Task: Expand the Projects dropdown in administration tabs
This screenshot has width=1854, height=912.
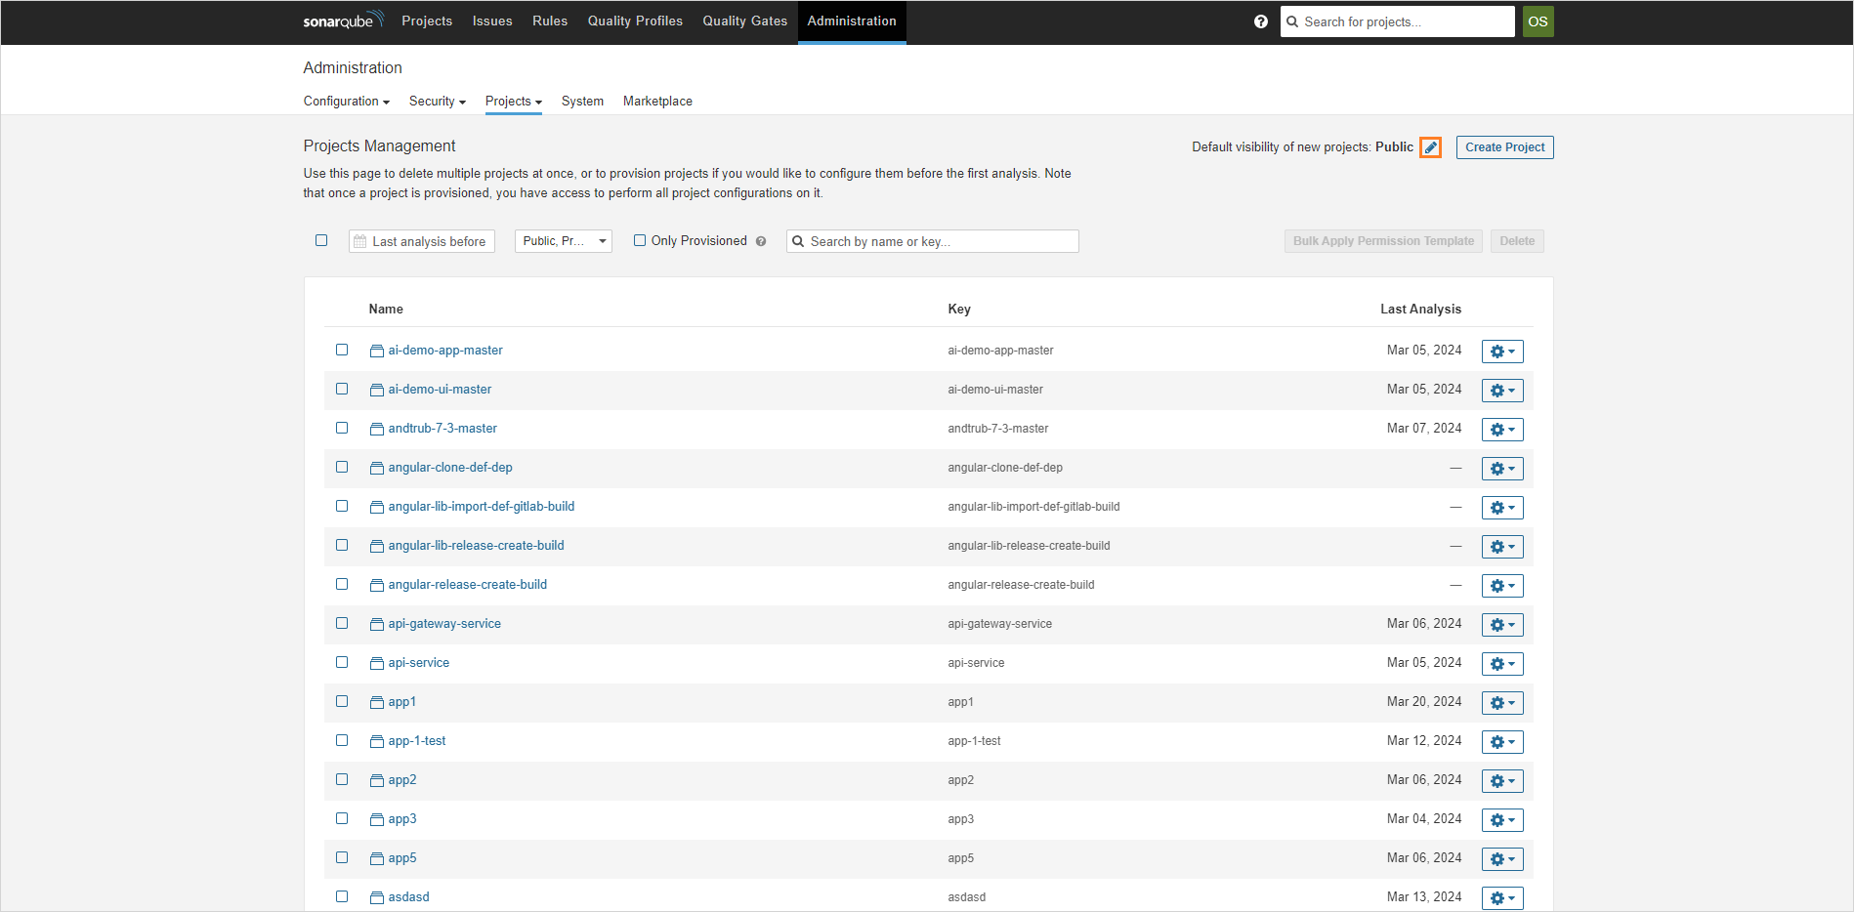Action: click(513, 101)
